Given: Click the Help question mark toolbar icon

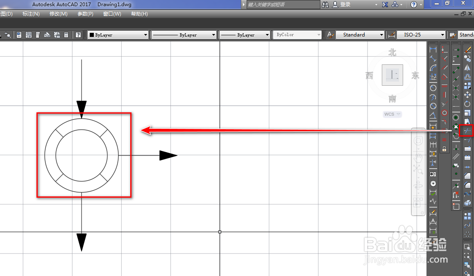Looking at the screenshot, I should click(78, 35).
